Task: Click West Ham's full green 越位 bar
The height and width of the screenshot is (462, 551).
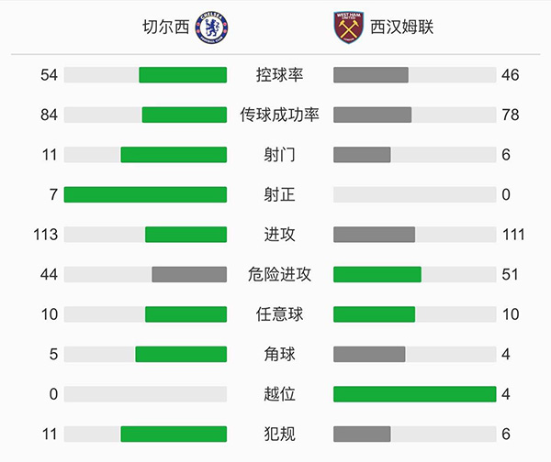Action: coord(414,394)
